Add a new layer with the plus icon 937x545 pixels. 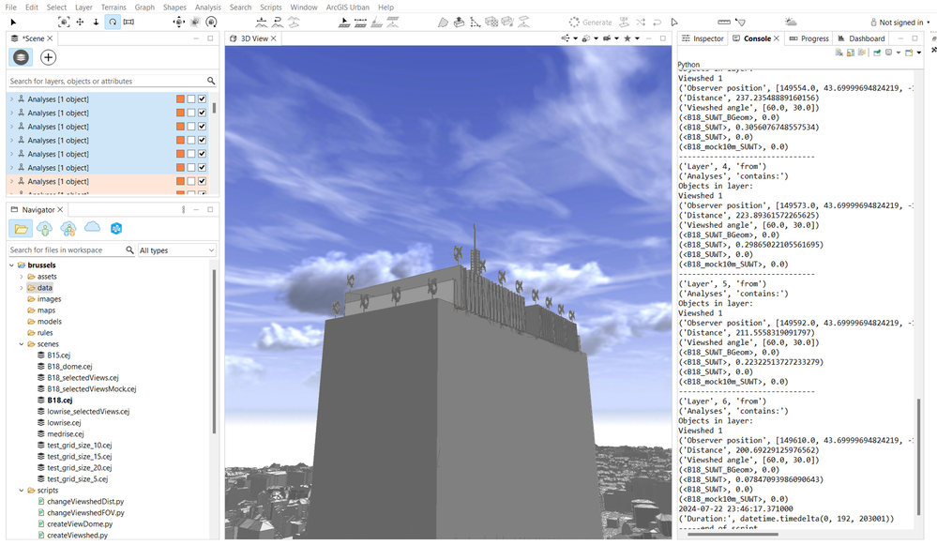click(x=47, y=57)
